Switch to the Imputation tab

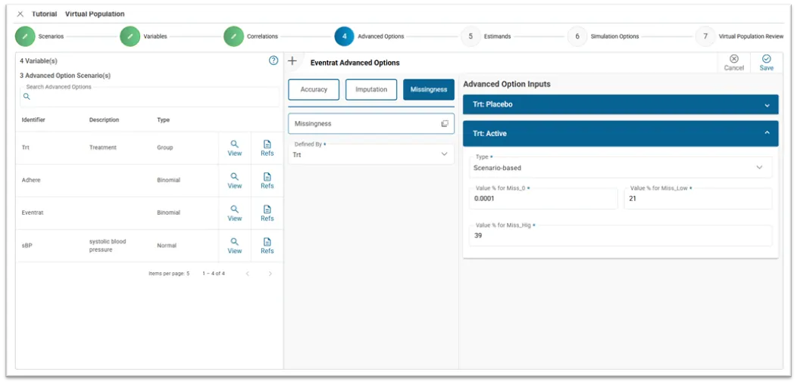pos(371,89)
